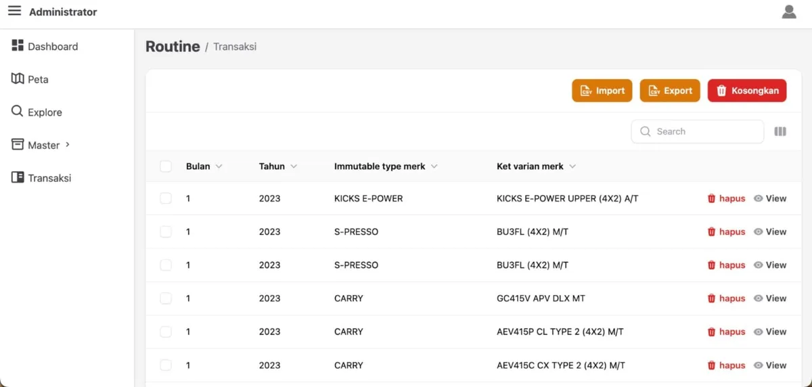Image resolution: width=812 pixels, height=387 pixels.
Task: Click the magnifier icon in the search box
Action: [646, 131]
